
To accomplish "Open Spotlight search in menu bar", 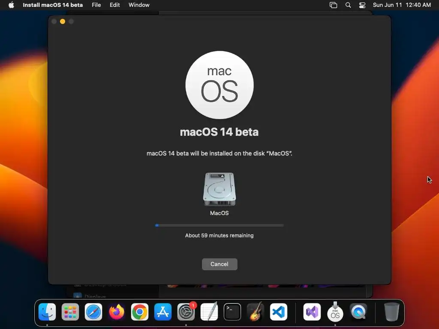I will pyautogui.click(x=348, y=5).
